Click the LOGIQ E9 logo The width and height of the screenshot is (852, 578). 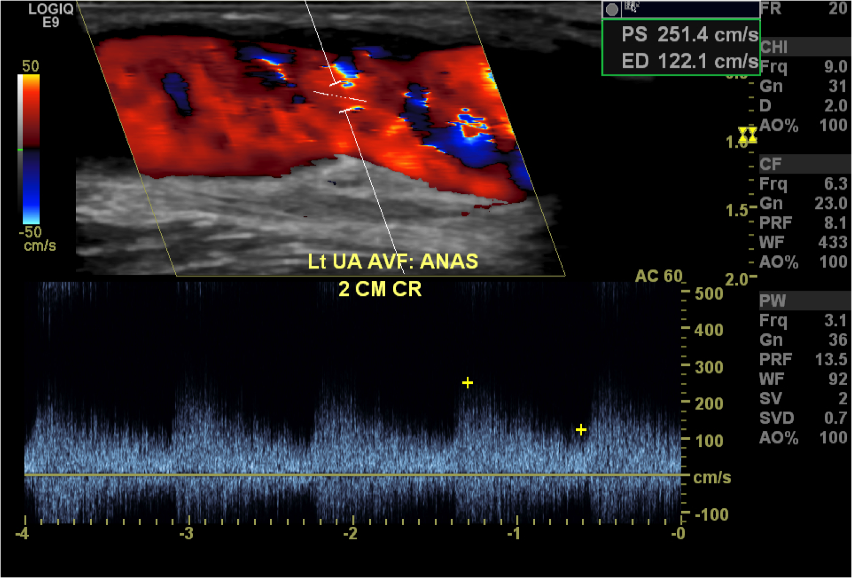[50, 15]
